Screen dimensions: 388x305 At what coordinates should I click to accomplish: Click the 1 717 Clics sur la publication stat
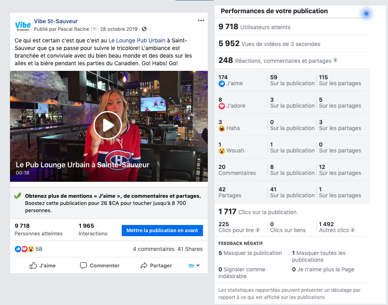[x=257, y=212]
